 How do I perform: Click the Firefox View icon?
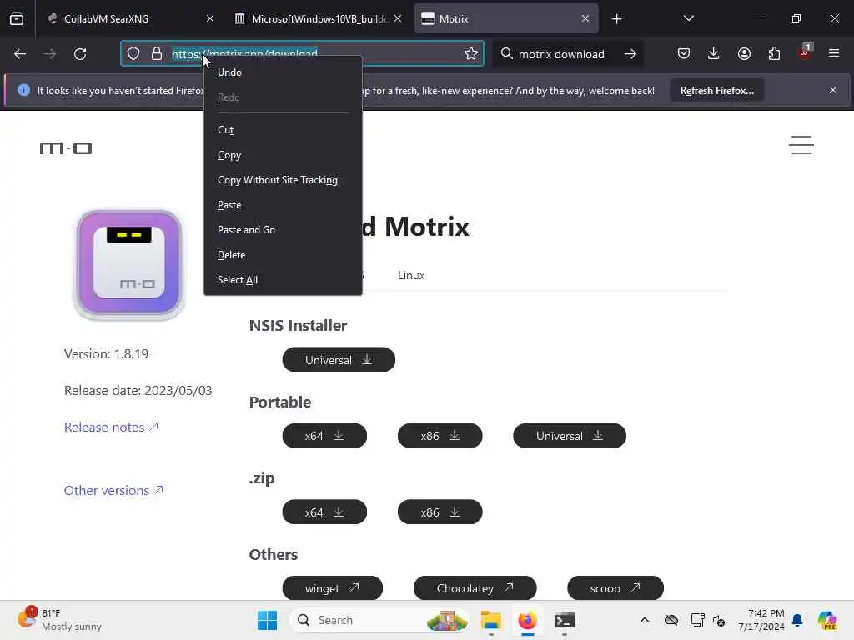coord(17,18)
